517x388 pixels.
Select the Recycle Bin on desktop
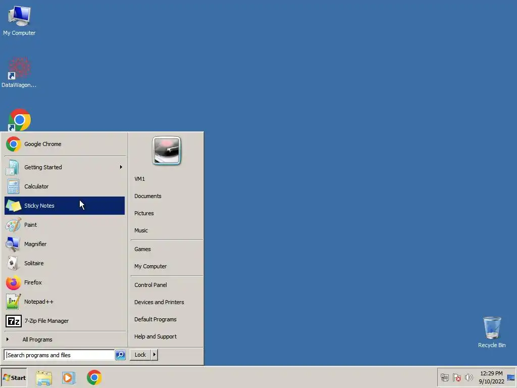(492, 332)
